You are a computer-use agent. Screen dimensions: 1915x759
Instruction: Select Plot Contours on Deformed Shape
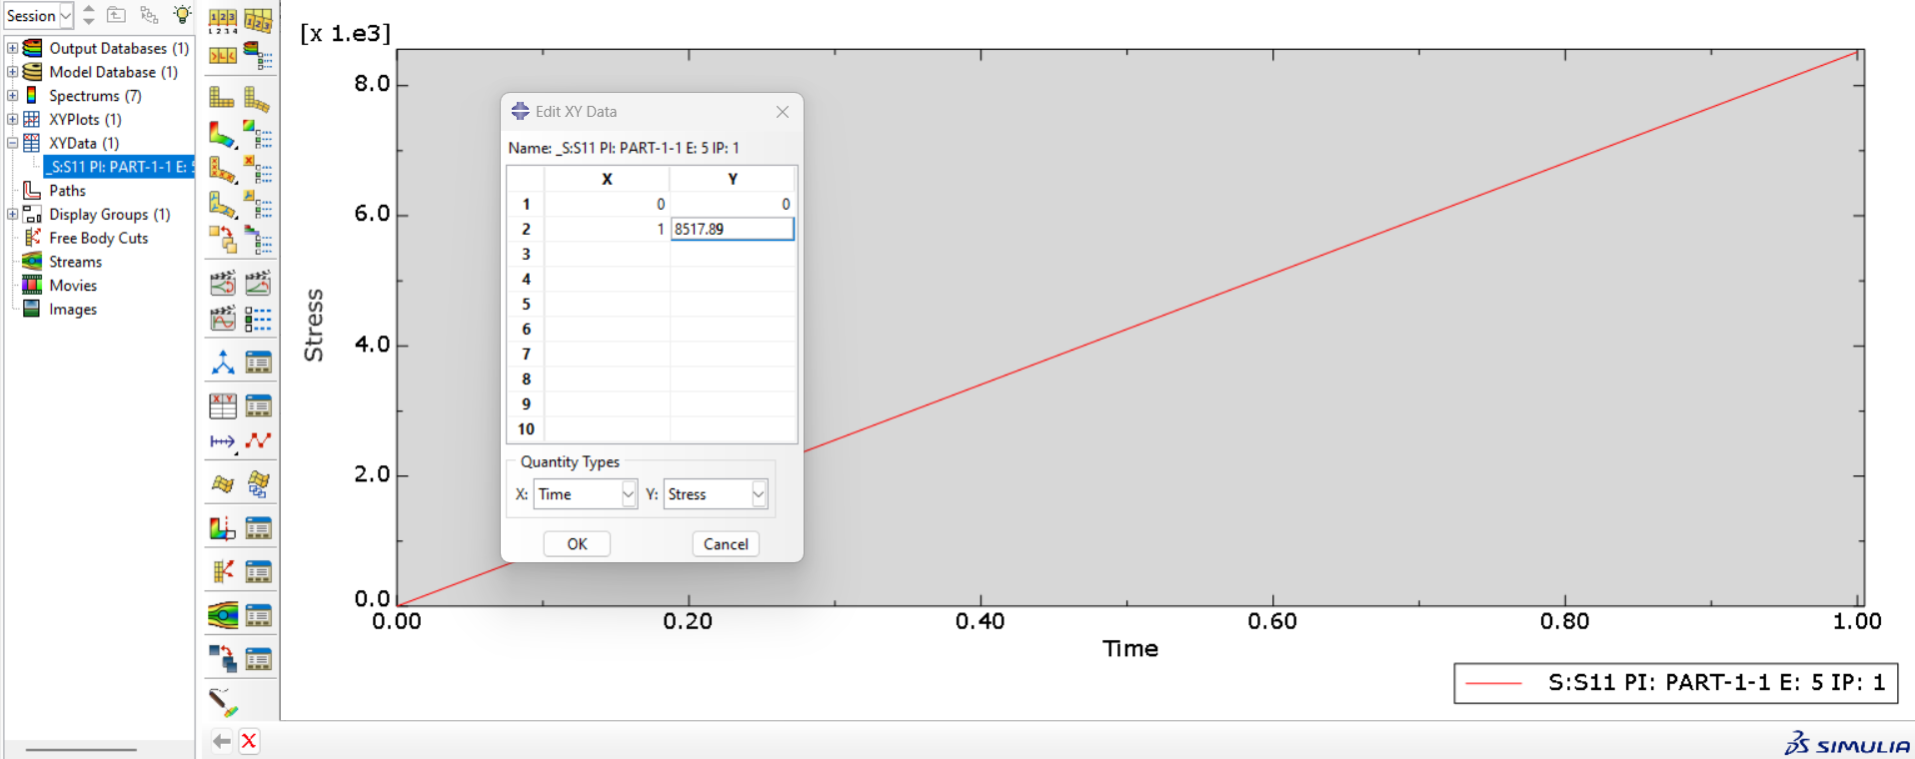[x=222, y=134]
